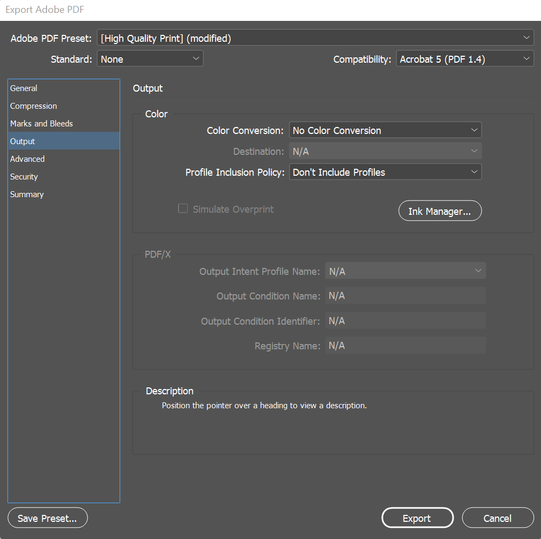Go to the Compression section
The height and width of the screenshot is (539, 541).
pos(34,106)
